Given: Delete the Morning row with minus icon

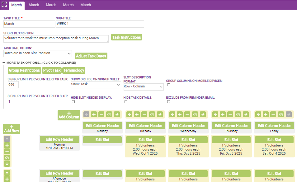Looking at the screenshot, I should (x=7, y=151).
